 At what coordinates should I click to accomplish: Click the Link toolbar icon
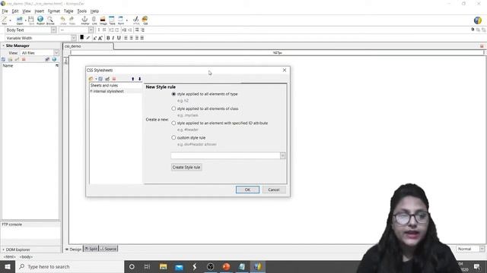(x=94, y=20)
